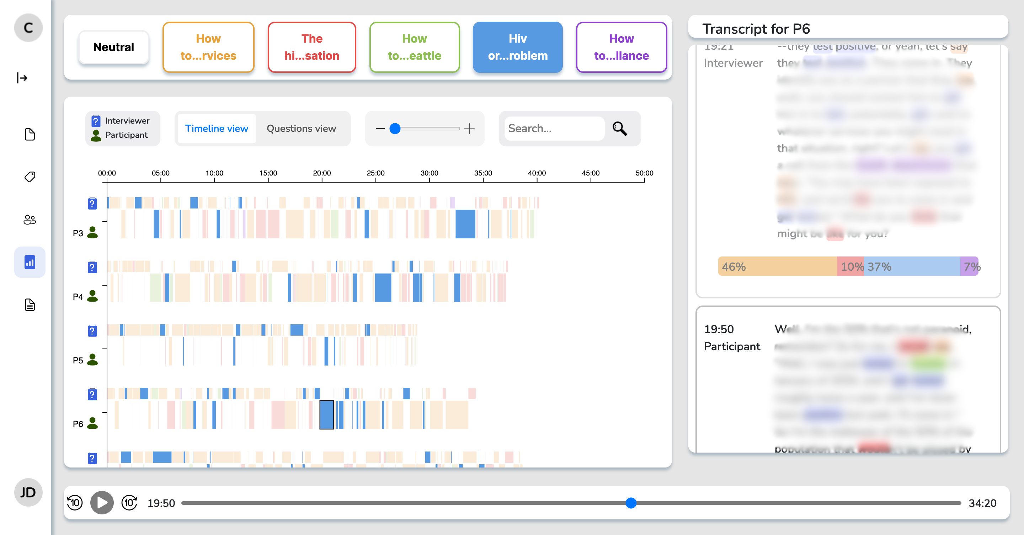This screenshot has width=1024, height=535.
Task: Open the document page sidebar icon
Action: [x=30, y=134]
